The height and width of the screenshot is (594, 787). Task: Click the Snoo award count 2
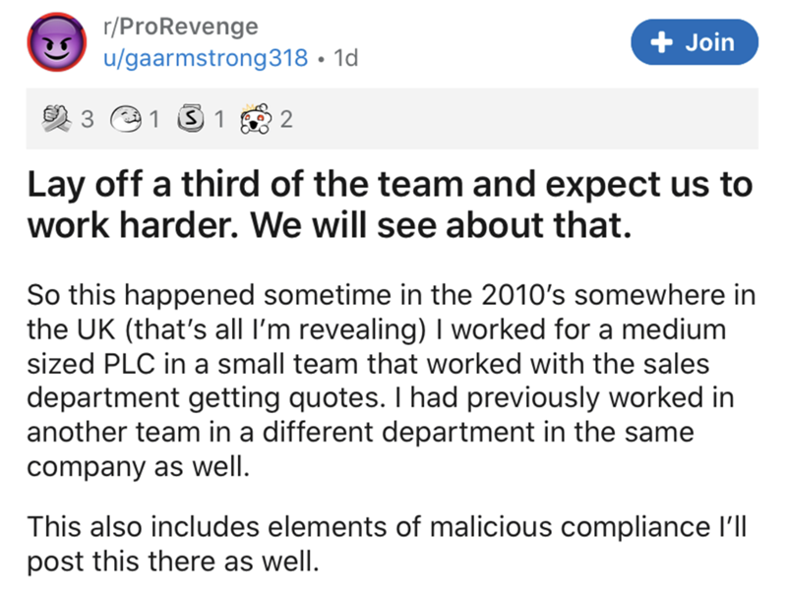coord(286,122)
